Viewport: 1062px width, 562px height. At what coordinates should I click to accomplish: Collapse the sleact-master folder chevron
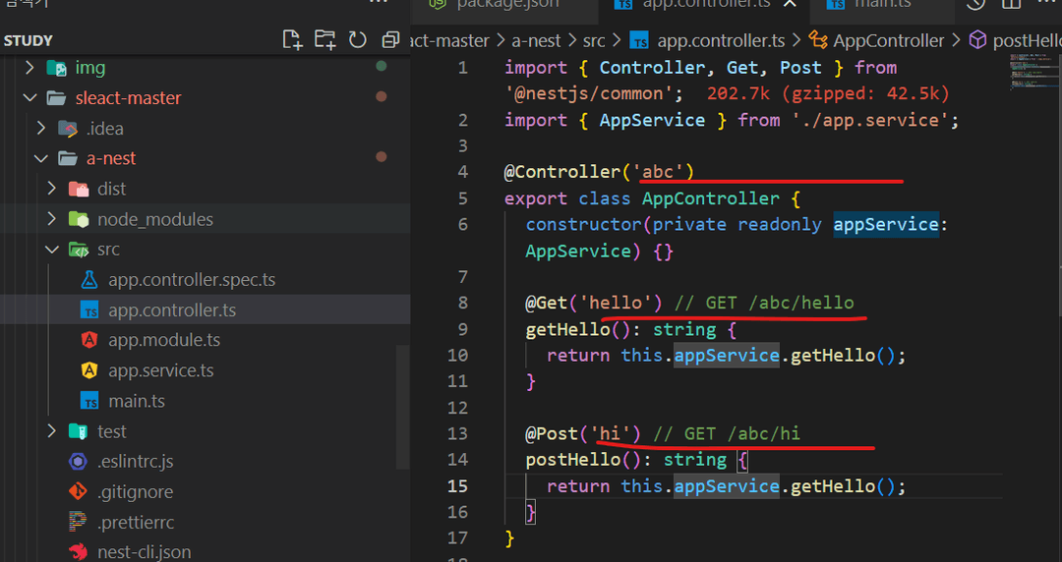coord(29,97)
